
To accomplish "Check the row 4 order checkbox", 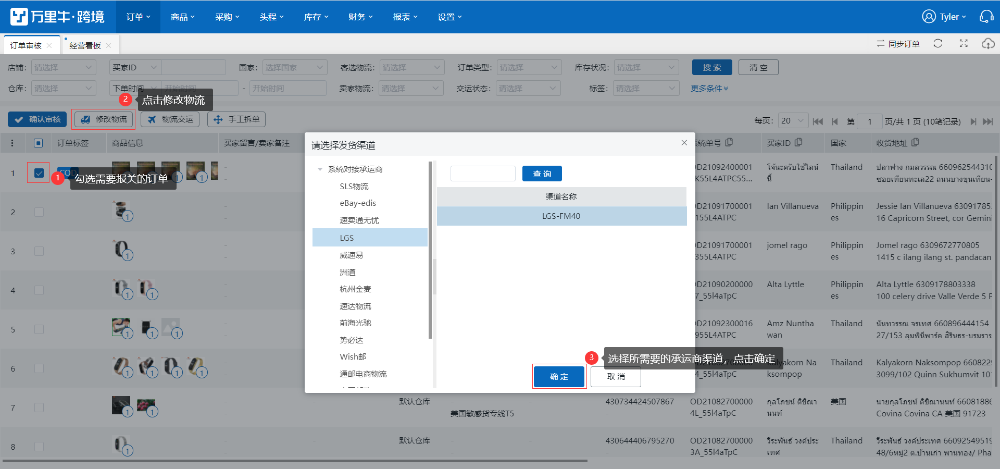I will [39, 290].
